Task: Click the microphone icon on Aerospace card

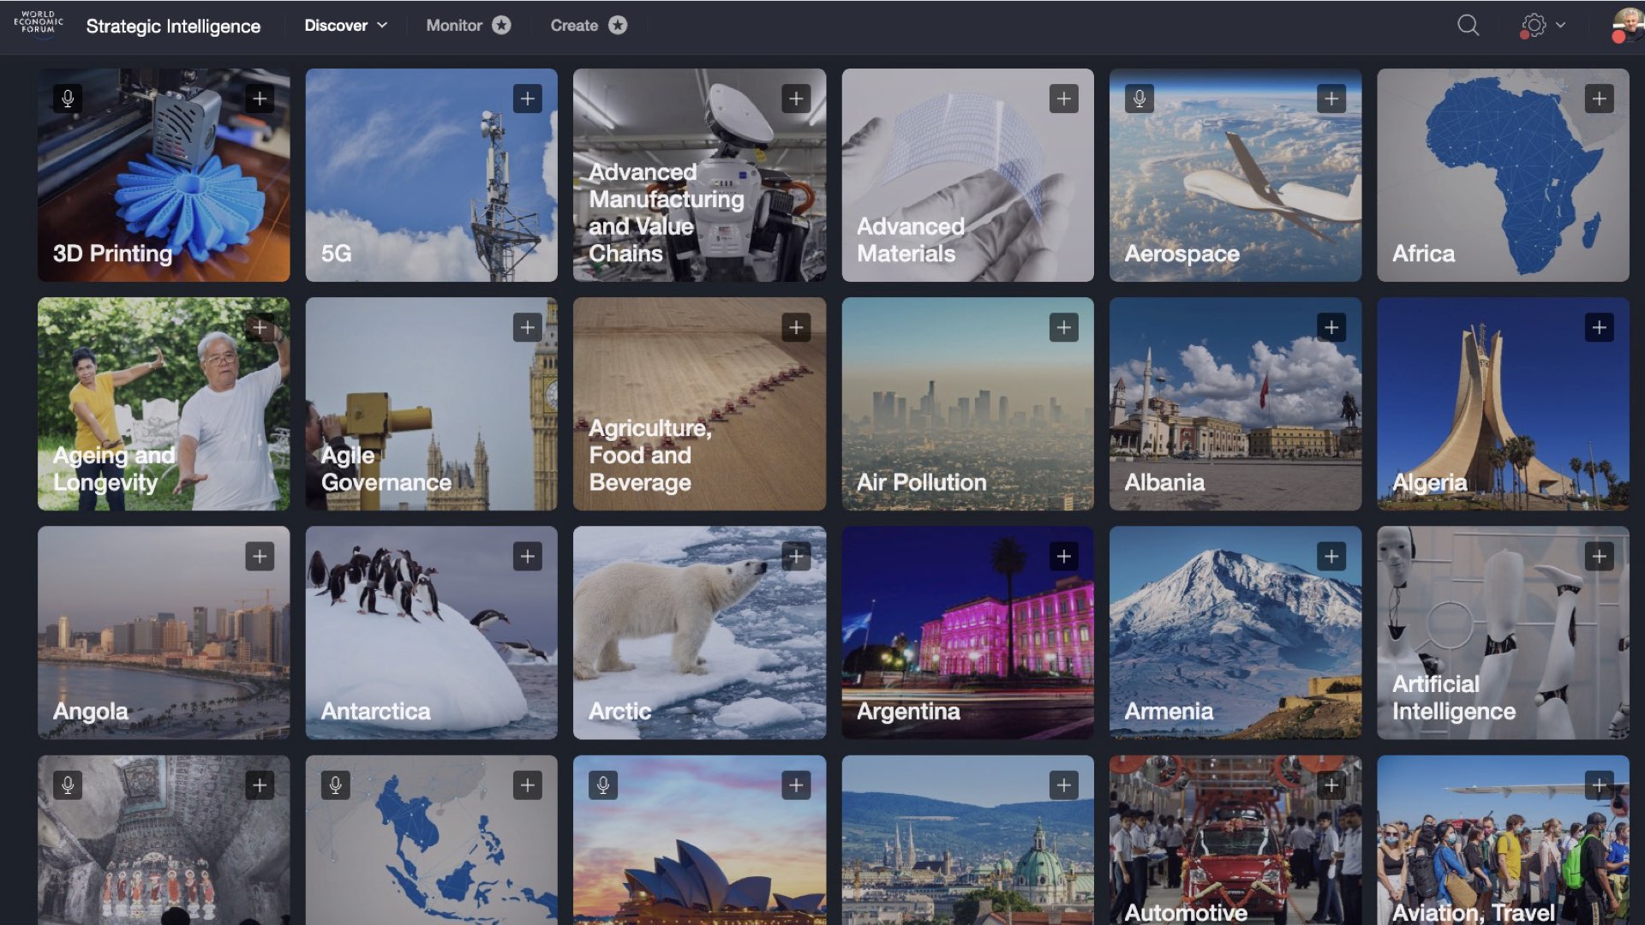Action: [1140, 98]
